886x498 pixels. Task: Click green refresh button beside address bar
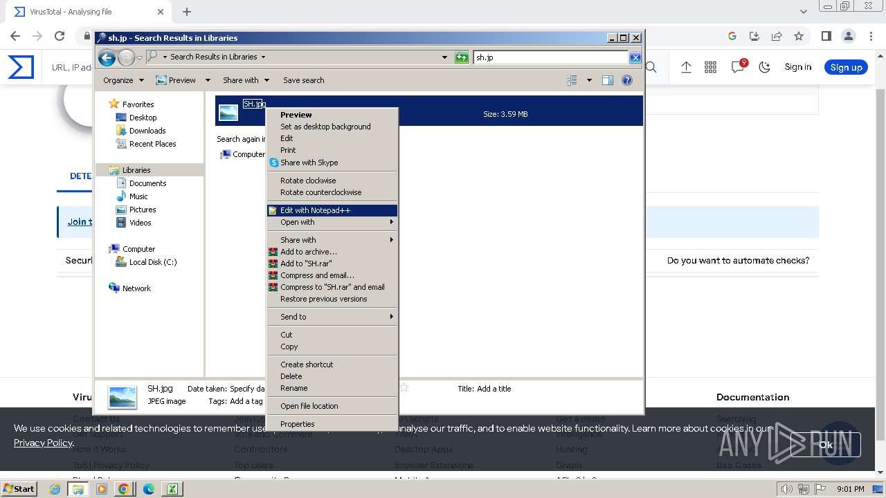coord(462,57)
